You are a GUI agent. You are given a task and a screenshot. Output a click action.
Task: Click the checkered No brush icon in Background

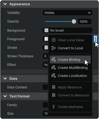click(46, 30)
